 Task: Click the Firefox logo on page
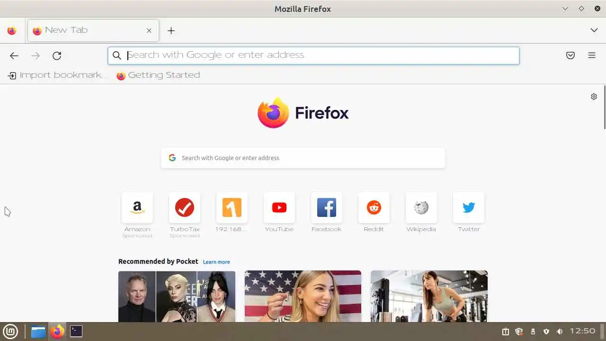click(303, 113)
